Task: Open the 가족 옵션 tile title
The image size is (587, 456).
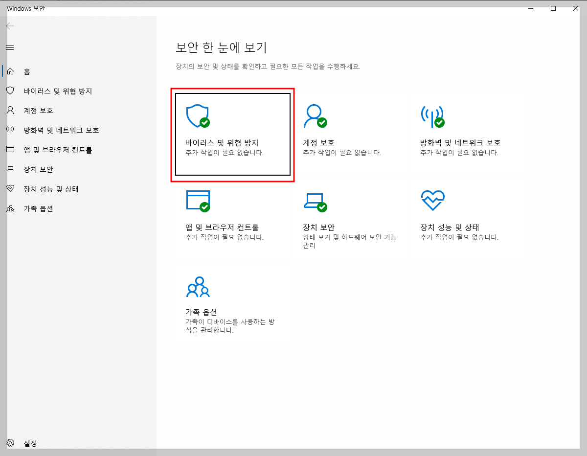Action: [x=201, y=312]
